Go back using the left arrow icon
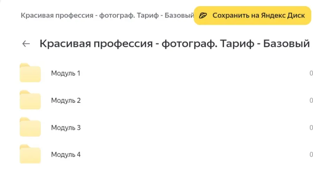Viewport: 313px width, 191px height. 26,44
